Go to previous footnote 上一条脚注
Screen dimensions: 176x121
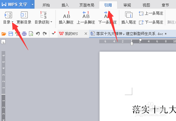(86, 18)
